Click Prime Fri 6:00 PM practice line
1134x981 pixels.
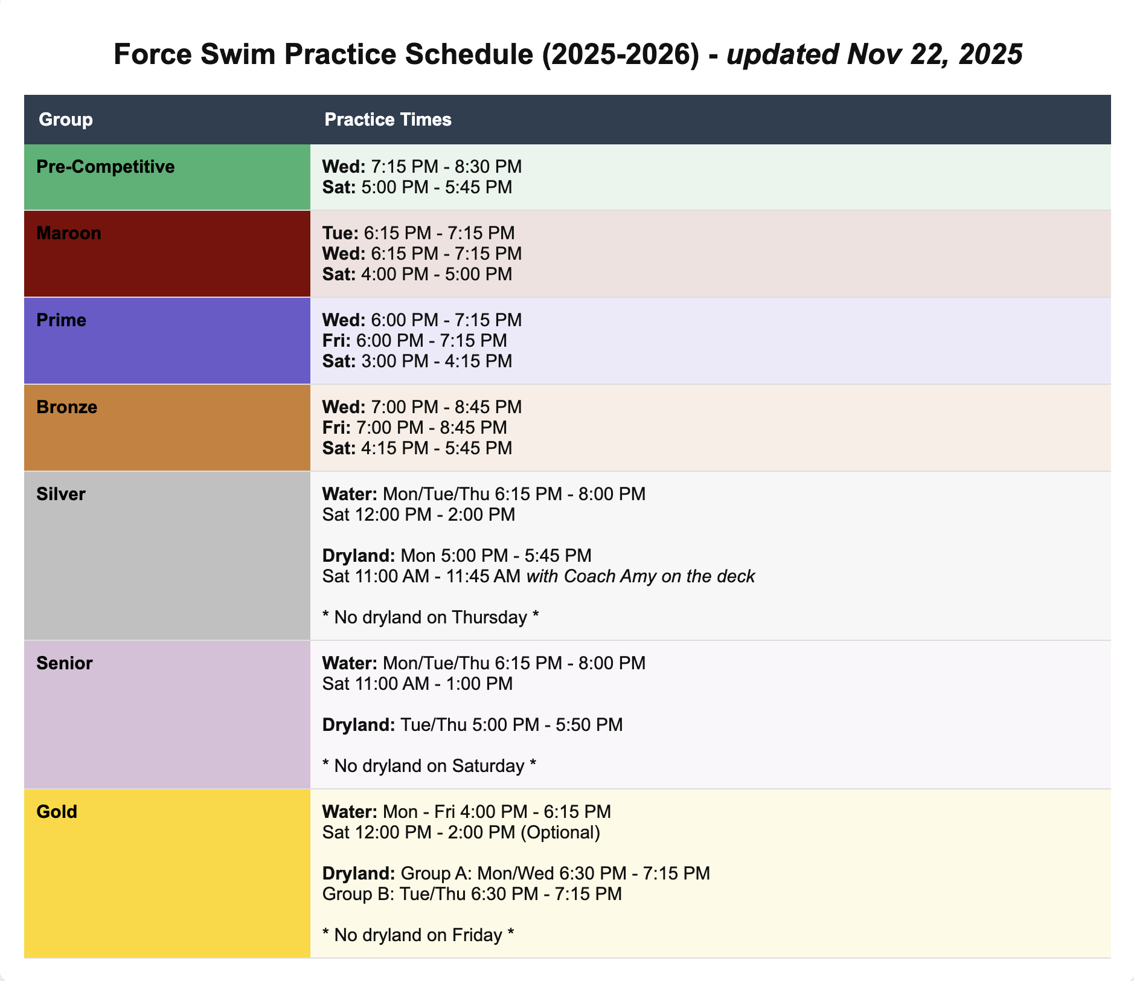414,341
